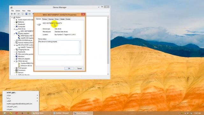Viewport: 204px width, 115px height.
Task: Click the warning icon beside Toshiba RFBUS
Action: 19,63
